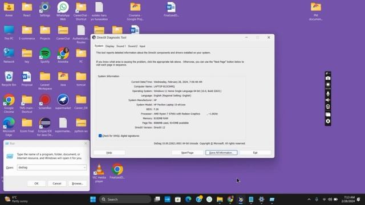Select the VLC media player desktop icon

pos(99,173)
